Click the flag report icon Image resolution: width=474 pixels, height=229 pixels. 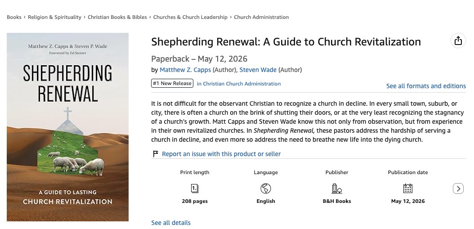156,154
